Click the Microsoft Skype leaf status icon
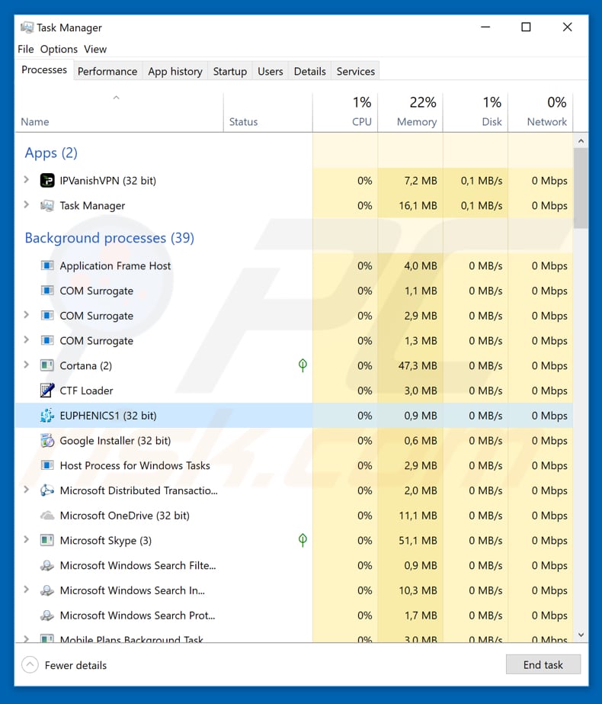This screenshot has height=704, width=602. click(303, 540)
